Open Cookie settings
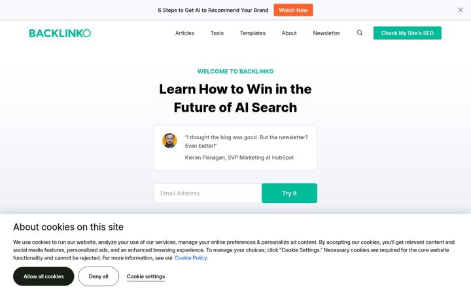 point(146,276)
